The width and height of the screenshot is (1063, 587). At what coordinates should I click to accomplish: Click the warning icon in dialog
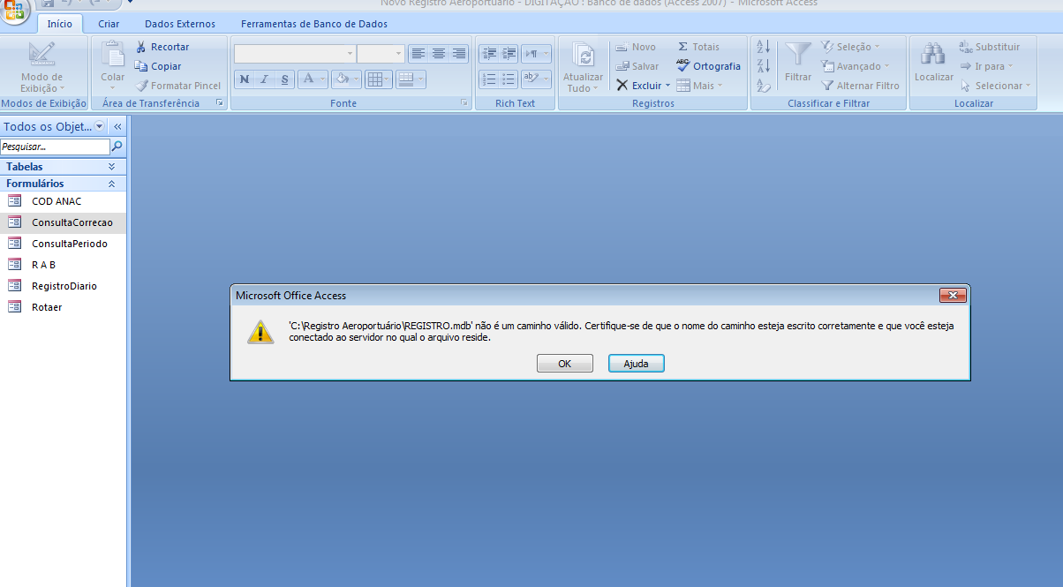[x=260, y=331]
